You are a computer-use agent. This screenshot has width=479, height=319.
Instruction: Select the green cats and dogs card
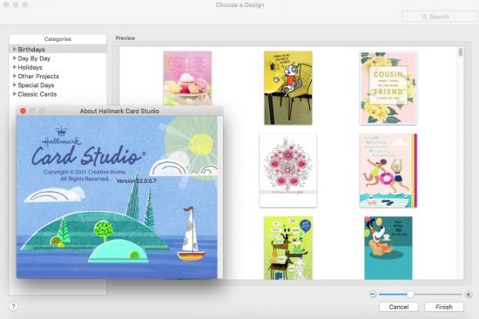[x=288, y=248]
